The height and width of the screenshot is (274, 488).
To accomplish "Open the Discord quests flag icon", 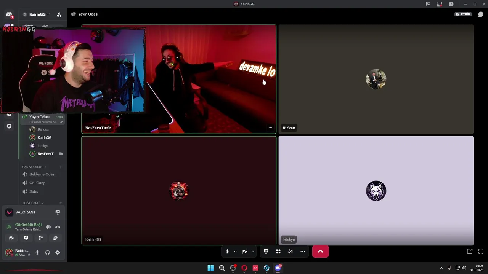I will (x=428, y=4).
